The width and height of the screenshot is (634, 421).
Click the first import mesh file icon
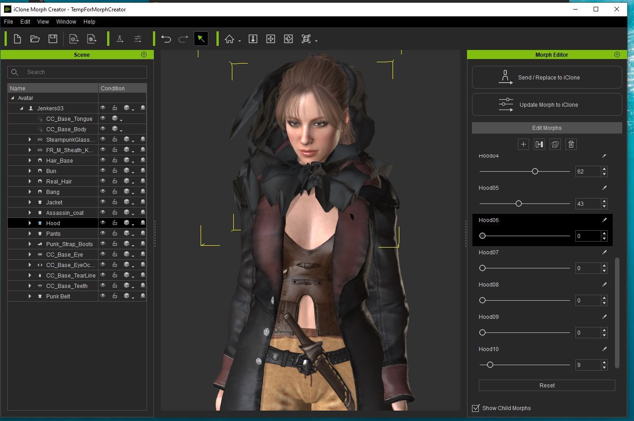74,39
